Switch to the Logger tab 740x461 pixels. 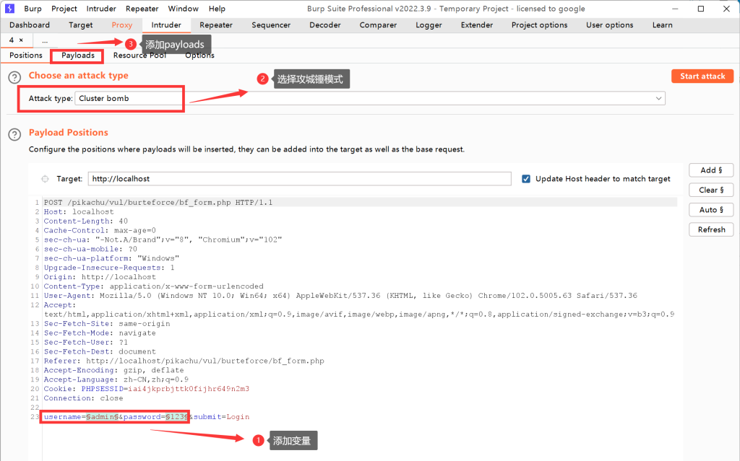tap(429, 25)
